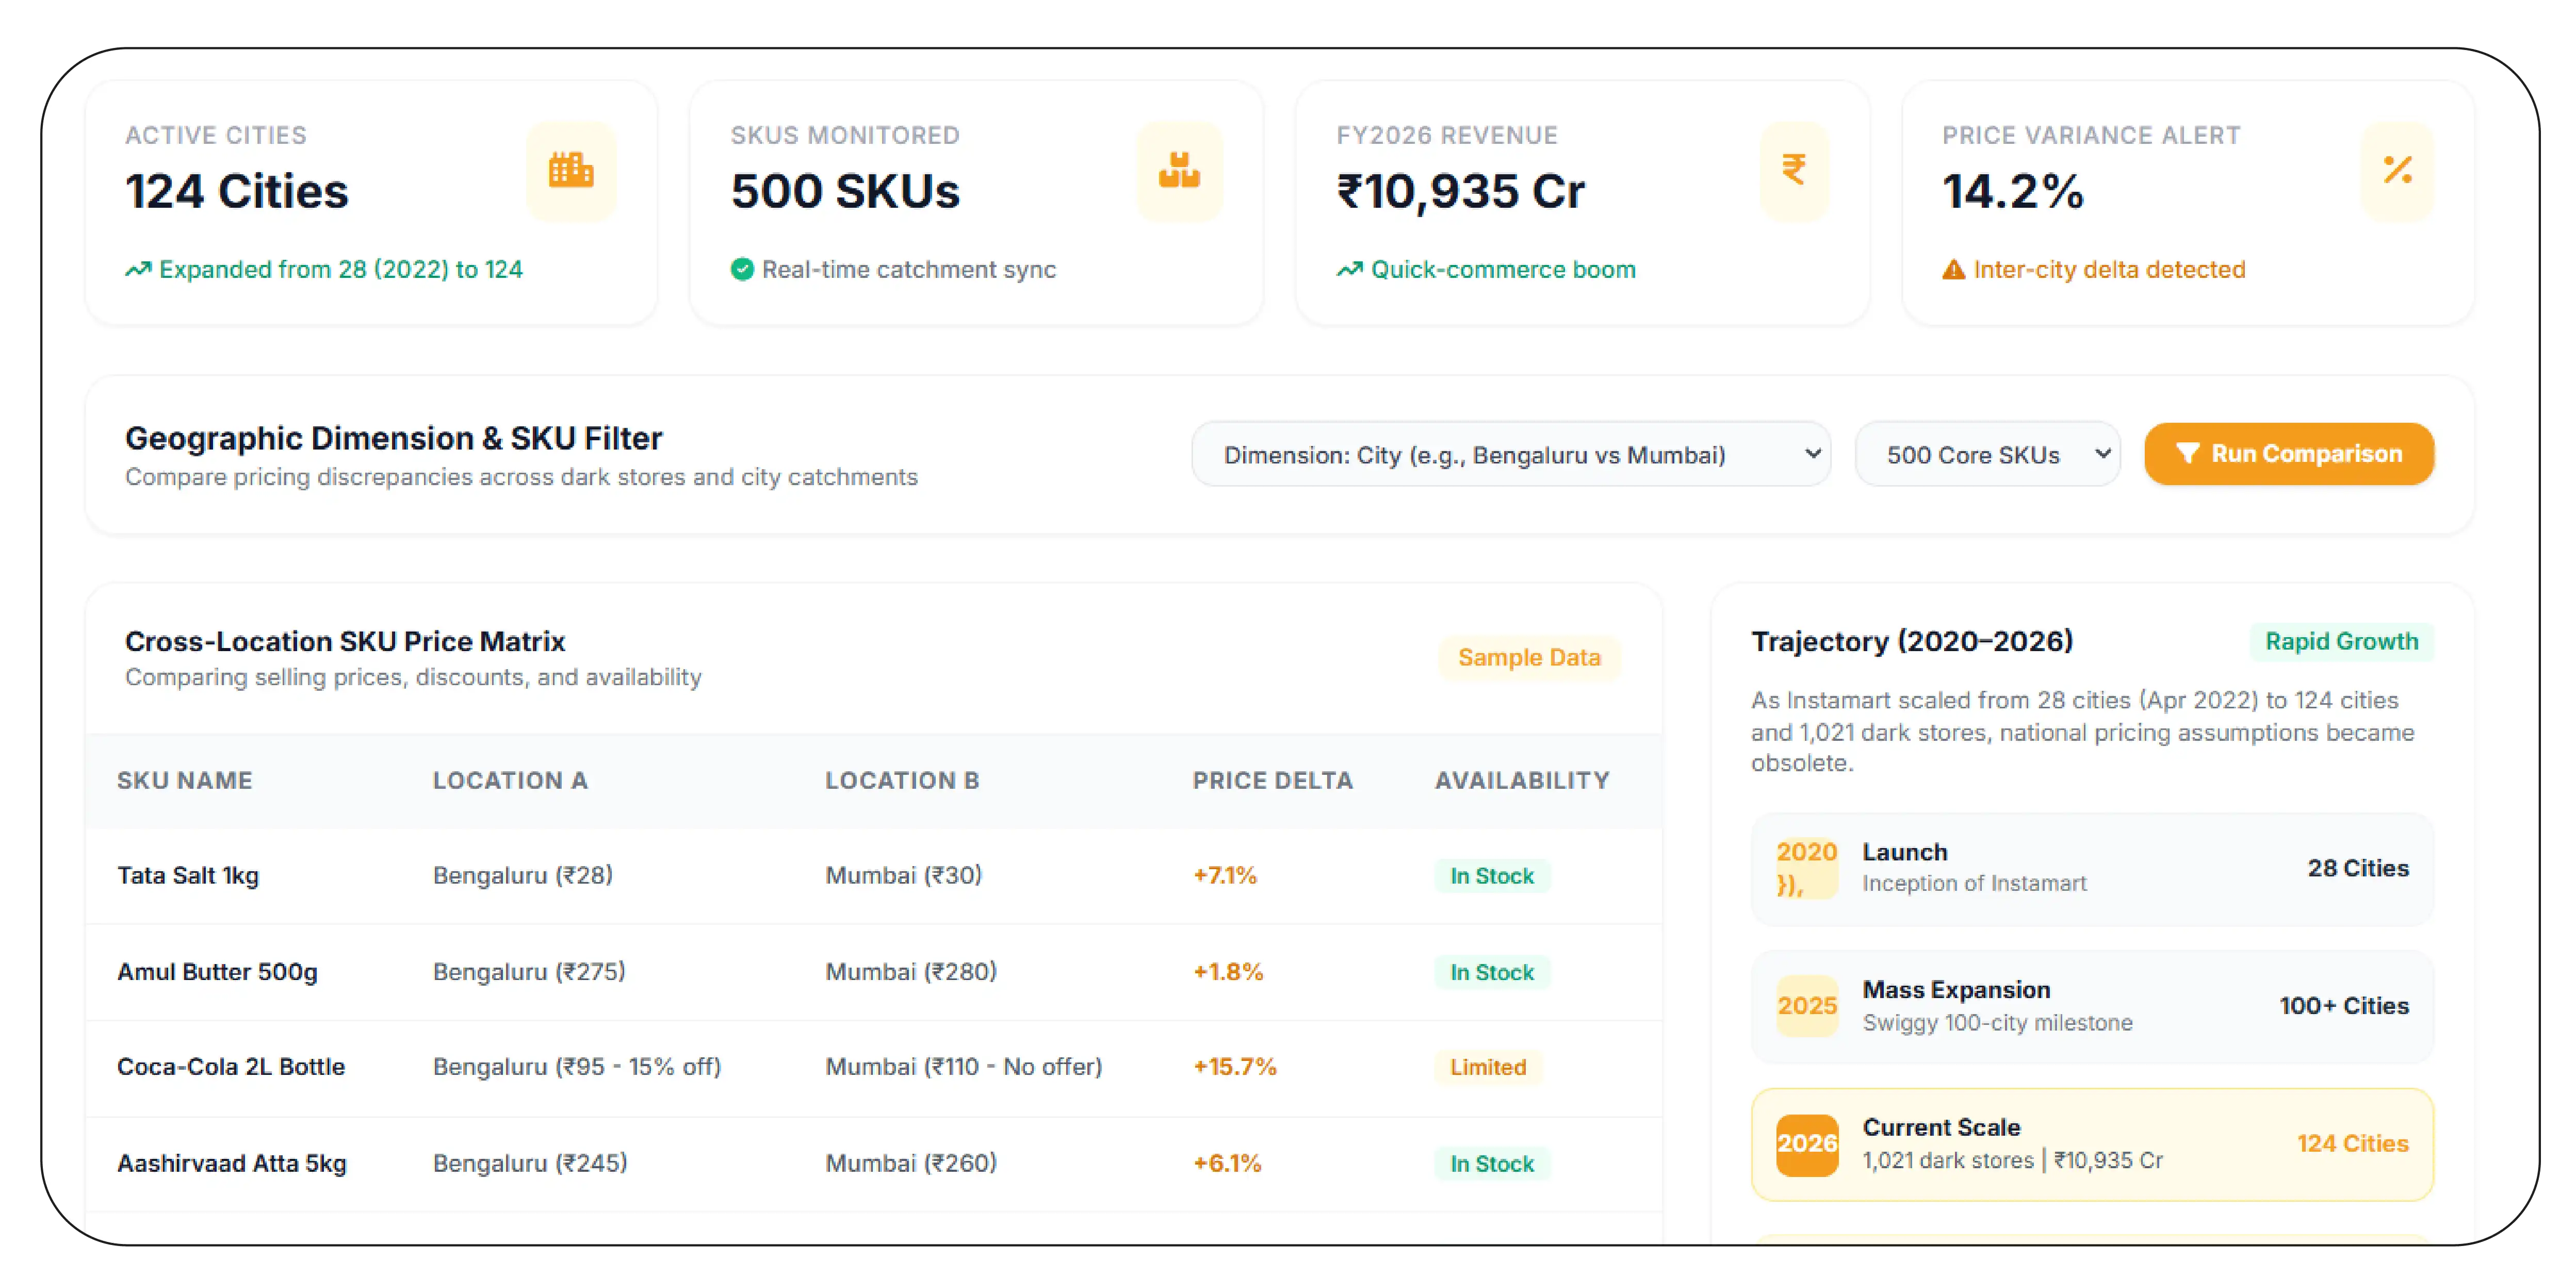This screenshot has width=2576, height=1278.
Task: Click the Sample Data badge
Action: tap(1529, 657)
